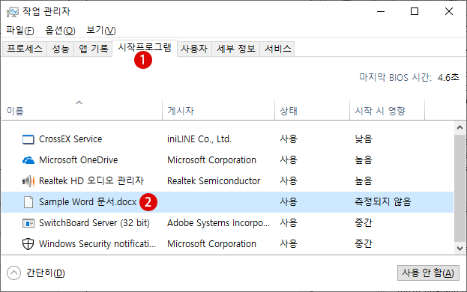Switch to the 성능 tab

tap(61, 49)
